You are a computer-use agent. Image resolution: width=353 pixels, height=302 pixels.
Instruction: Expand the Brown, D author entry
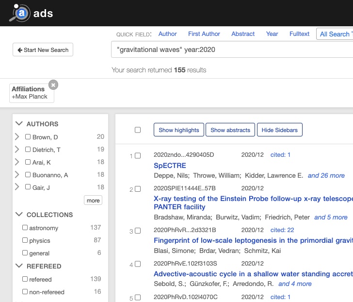[17, 137]
